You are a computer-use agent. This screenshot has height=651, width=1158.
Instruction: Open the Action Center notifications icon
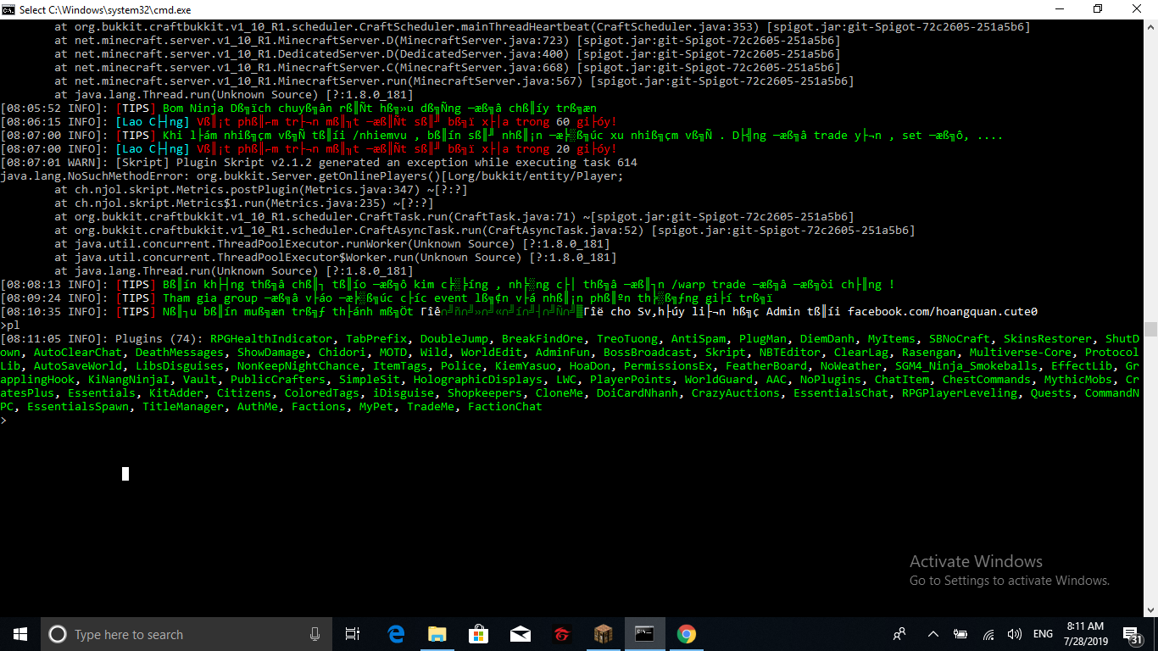click(x=1132, y=634)
